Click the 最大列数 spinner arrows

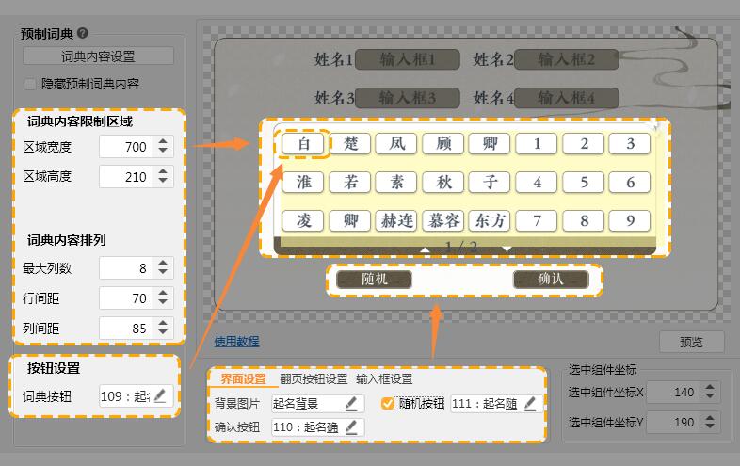[x=163, y=268]
